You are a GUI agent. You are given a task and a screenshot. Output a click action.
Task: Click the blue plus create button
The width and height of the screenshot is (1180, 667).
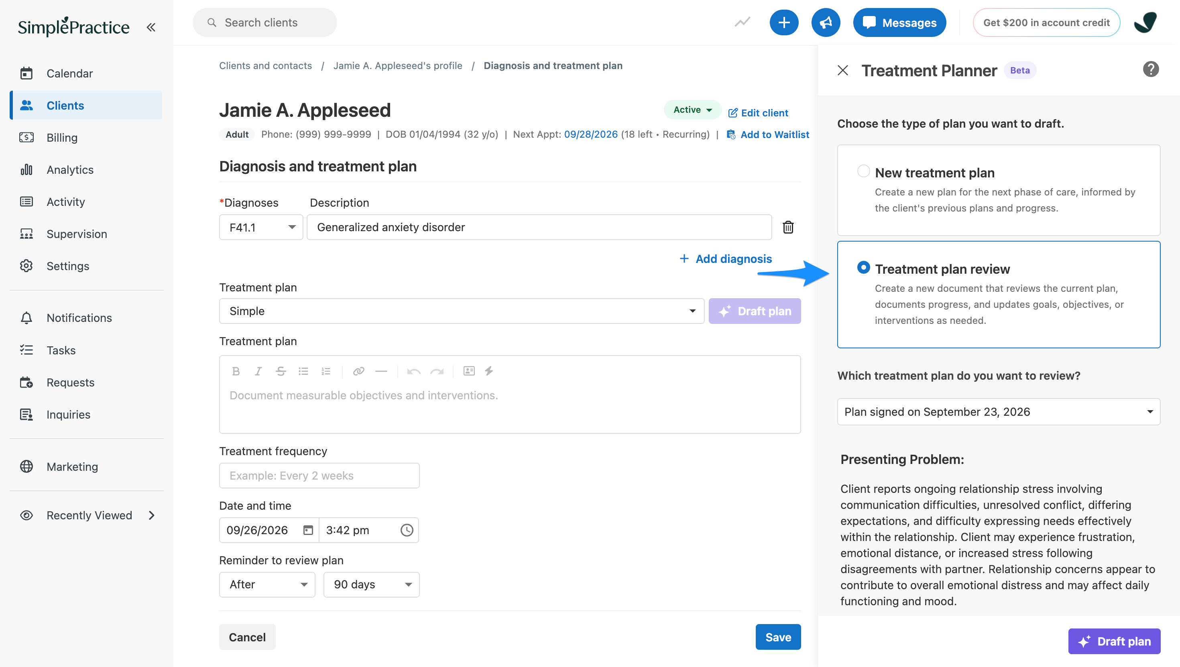[784, 22]
